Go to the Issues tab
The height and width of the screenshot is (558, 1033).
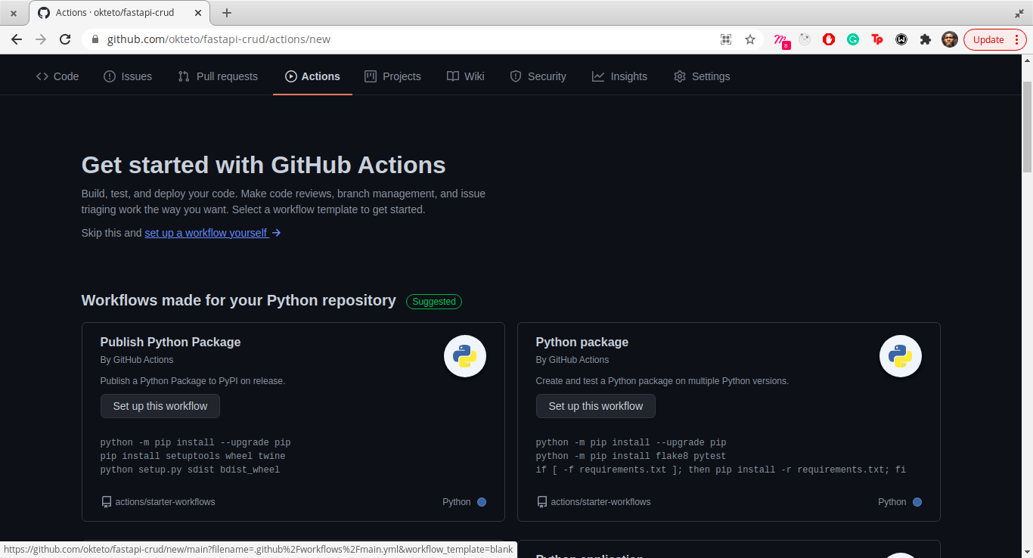pos(128,76)
